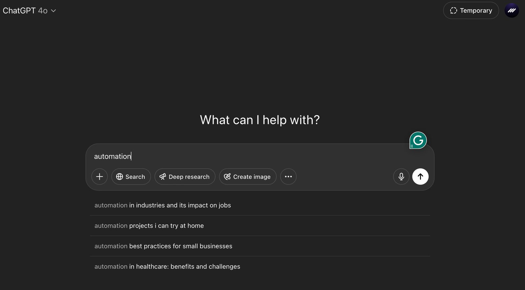525x290 pixels.
Task: Enable the Search globe tool
Action: click(131, 177)
